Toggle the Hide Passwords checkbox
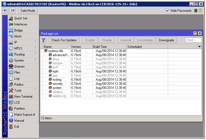206x140 pixels. click(x=167, y=10)
